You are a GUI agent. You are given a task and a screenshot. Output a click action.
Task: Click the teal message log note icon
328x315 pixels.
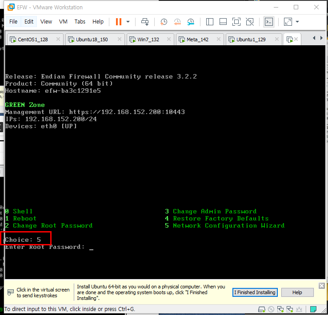[313, 309]
